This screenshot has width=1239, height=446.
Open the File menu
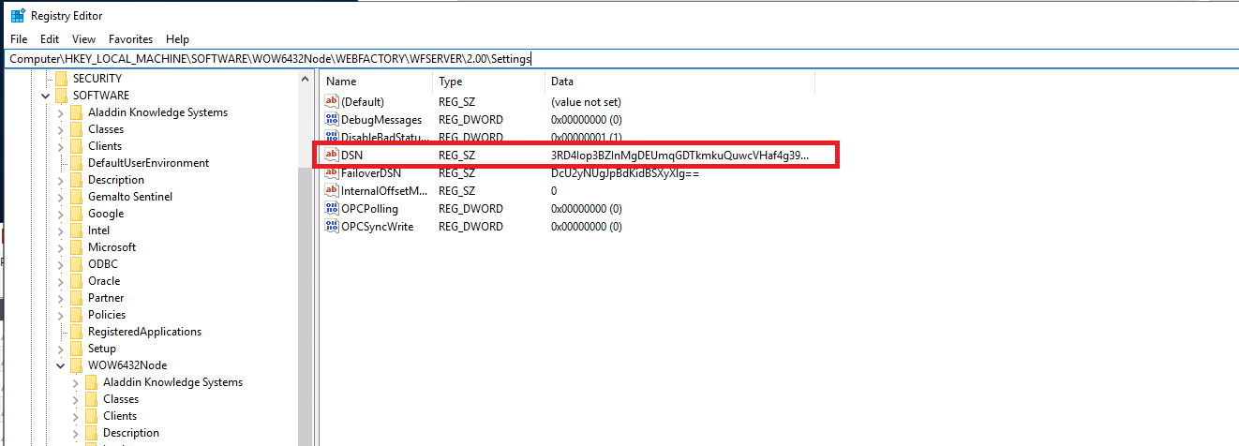point(19,39)
